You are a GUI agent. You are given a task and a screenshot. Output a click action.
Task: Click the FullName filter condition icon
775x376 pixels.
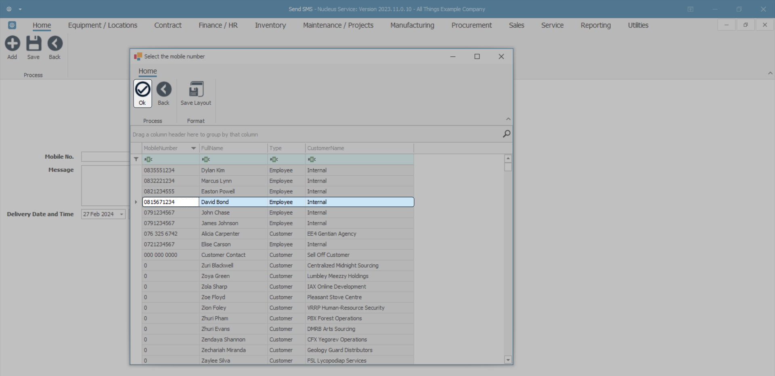[x=206, y=159]
